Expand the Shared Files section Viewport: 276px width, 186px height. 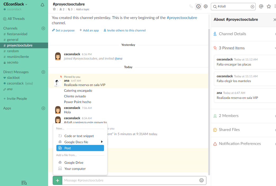(x=243, y=130)
